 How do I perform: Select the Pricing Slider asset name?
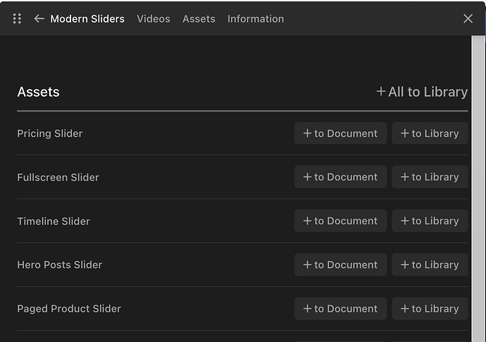pyautogui.click(x=50, y=133)
